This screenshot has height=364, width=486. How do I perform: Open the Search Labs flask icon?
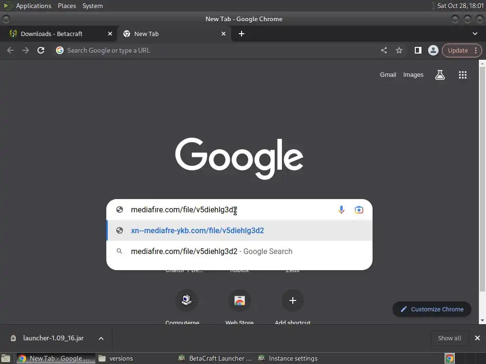pos(440,74)
